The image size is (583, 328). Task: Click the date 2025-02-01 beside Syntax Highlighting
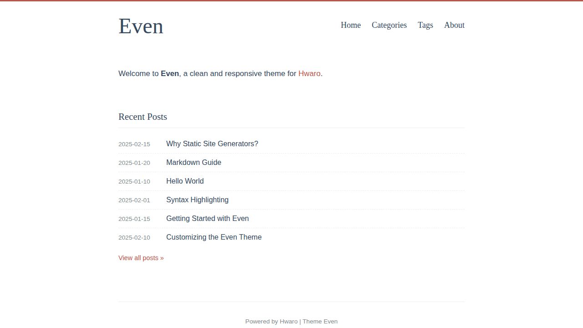pos(134,200)
